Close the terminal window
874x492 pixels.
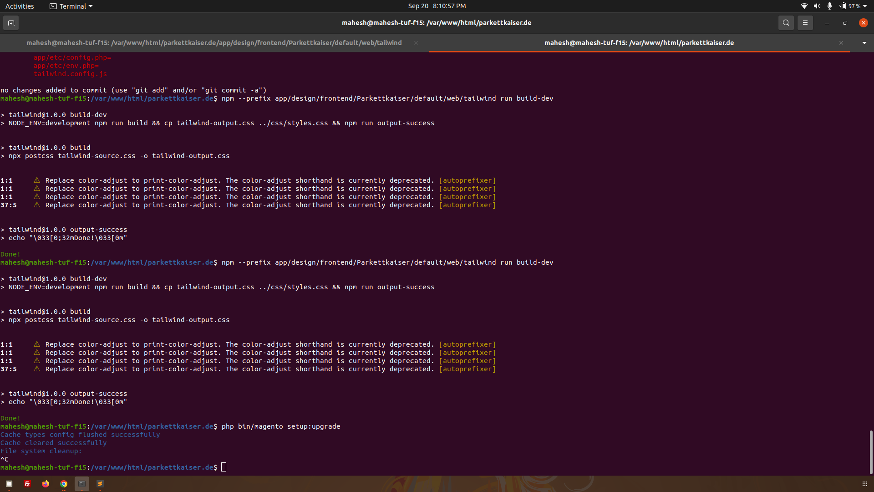click(x=864, y=23)
